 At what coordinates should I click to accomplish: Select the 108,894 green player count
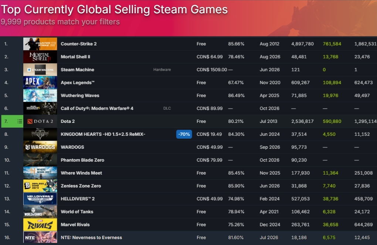click(x=332, y=83)
